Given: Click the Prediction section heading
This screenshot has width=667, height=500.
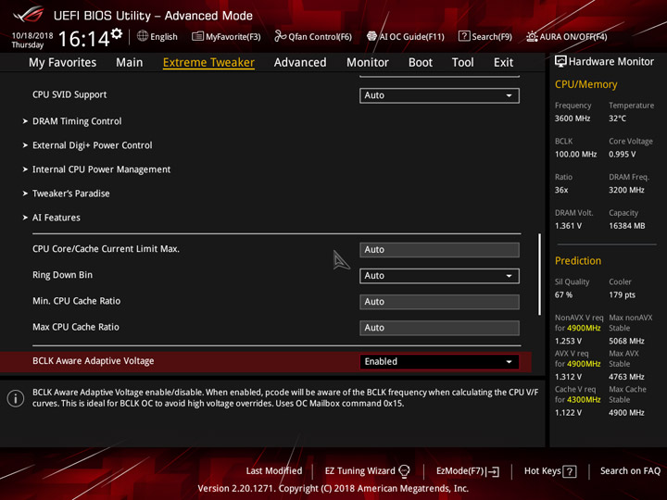Looking at the screenshot, I should (578, 260).
